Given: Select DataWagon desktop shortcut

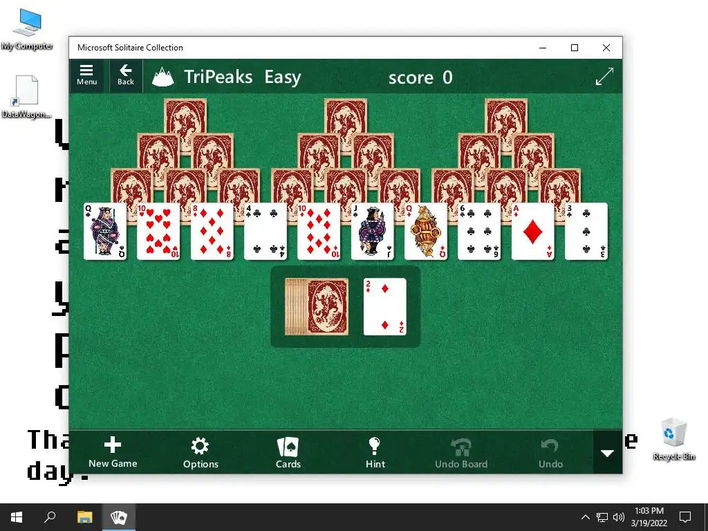Looking at the screenshot, I should click(x=26, y=97).
